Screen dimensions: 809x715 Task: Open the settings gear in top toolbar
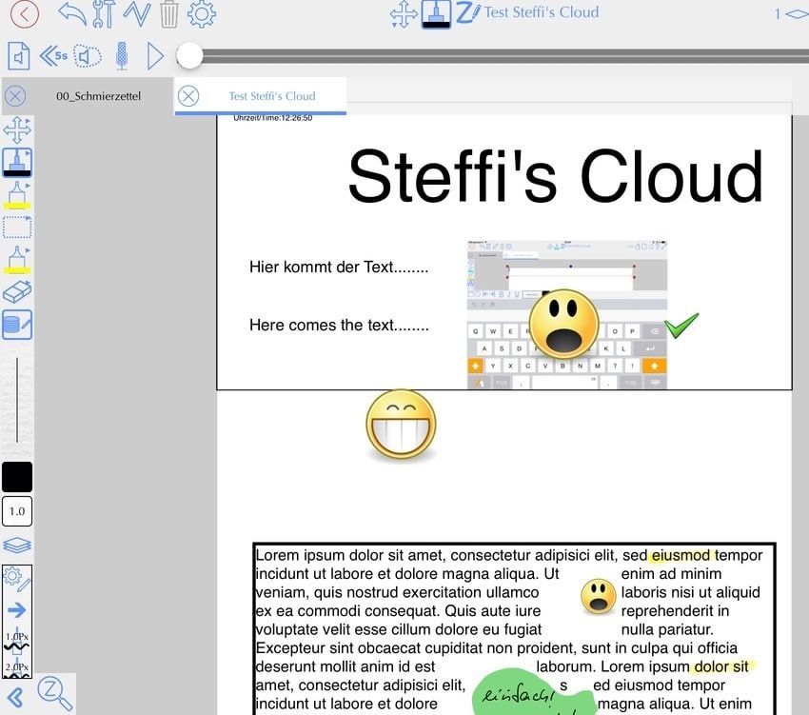[201, 13]
